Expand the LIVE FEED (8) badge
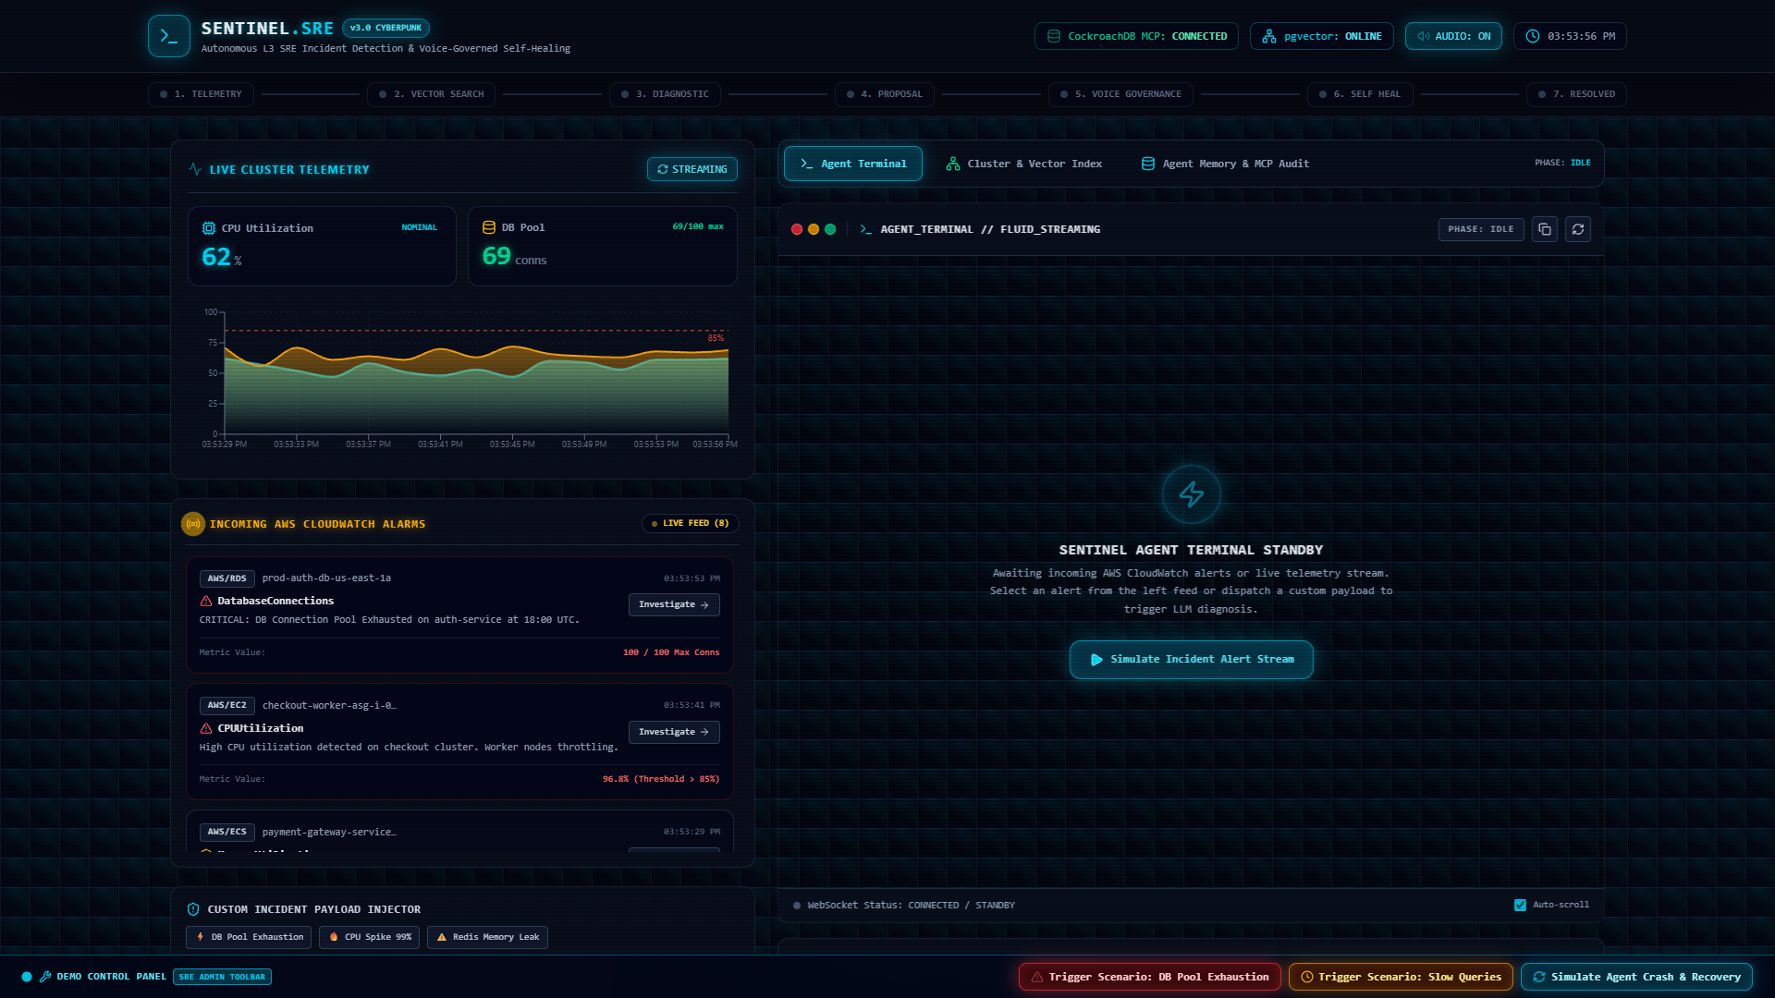1775x998 pixels. tap(691, 523)
